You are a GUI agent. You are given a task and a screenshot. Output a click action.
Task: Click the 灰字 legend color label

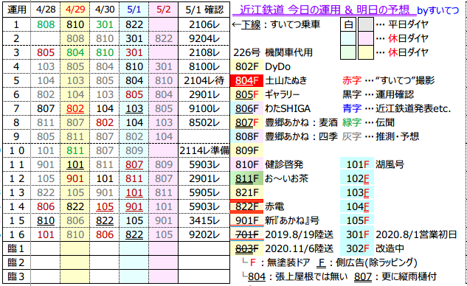(x=352, y=136)
